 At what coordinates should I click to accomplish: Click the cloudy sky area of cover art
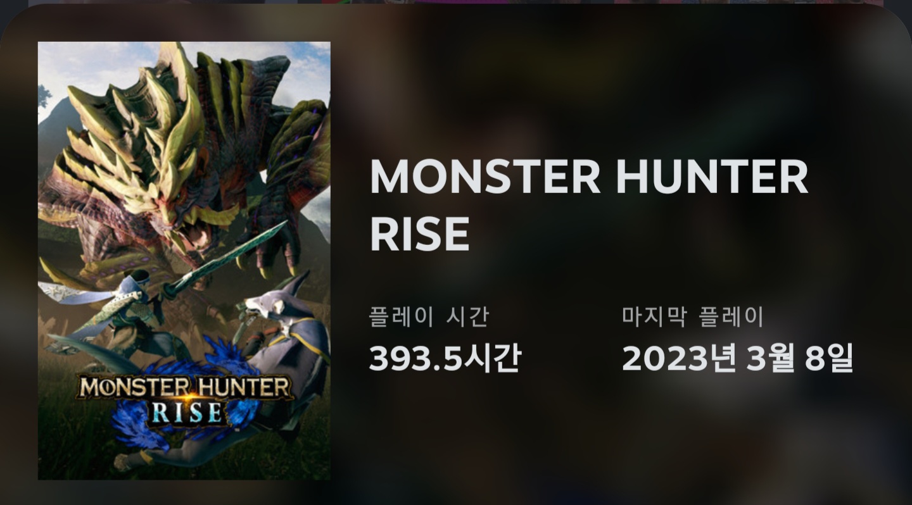[x=95, y=70]
